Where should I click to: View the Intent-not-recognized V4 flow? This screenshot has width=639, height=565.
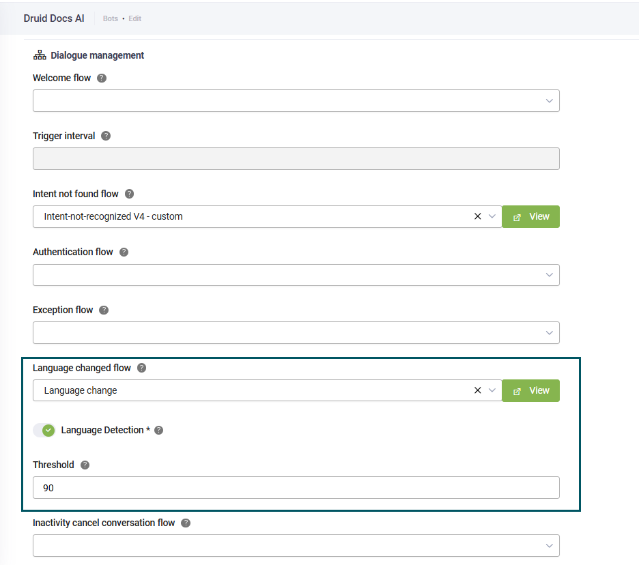530,216
